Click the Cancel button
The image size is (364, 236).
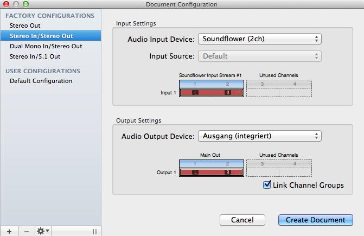point(242,220)
